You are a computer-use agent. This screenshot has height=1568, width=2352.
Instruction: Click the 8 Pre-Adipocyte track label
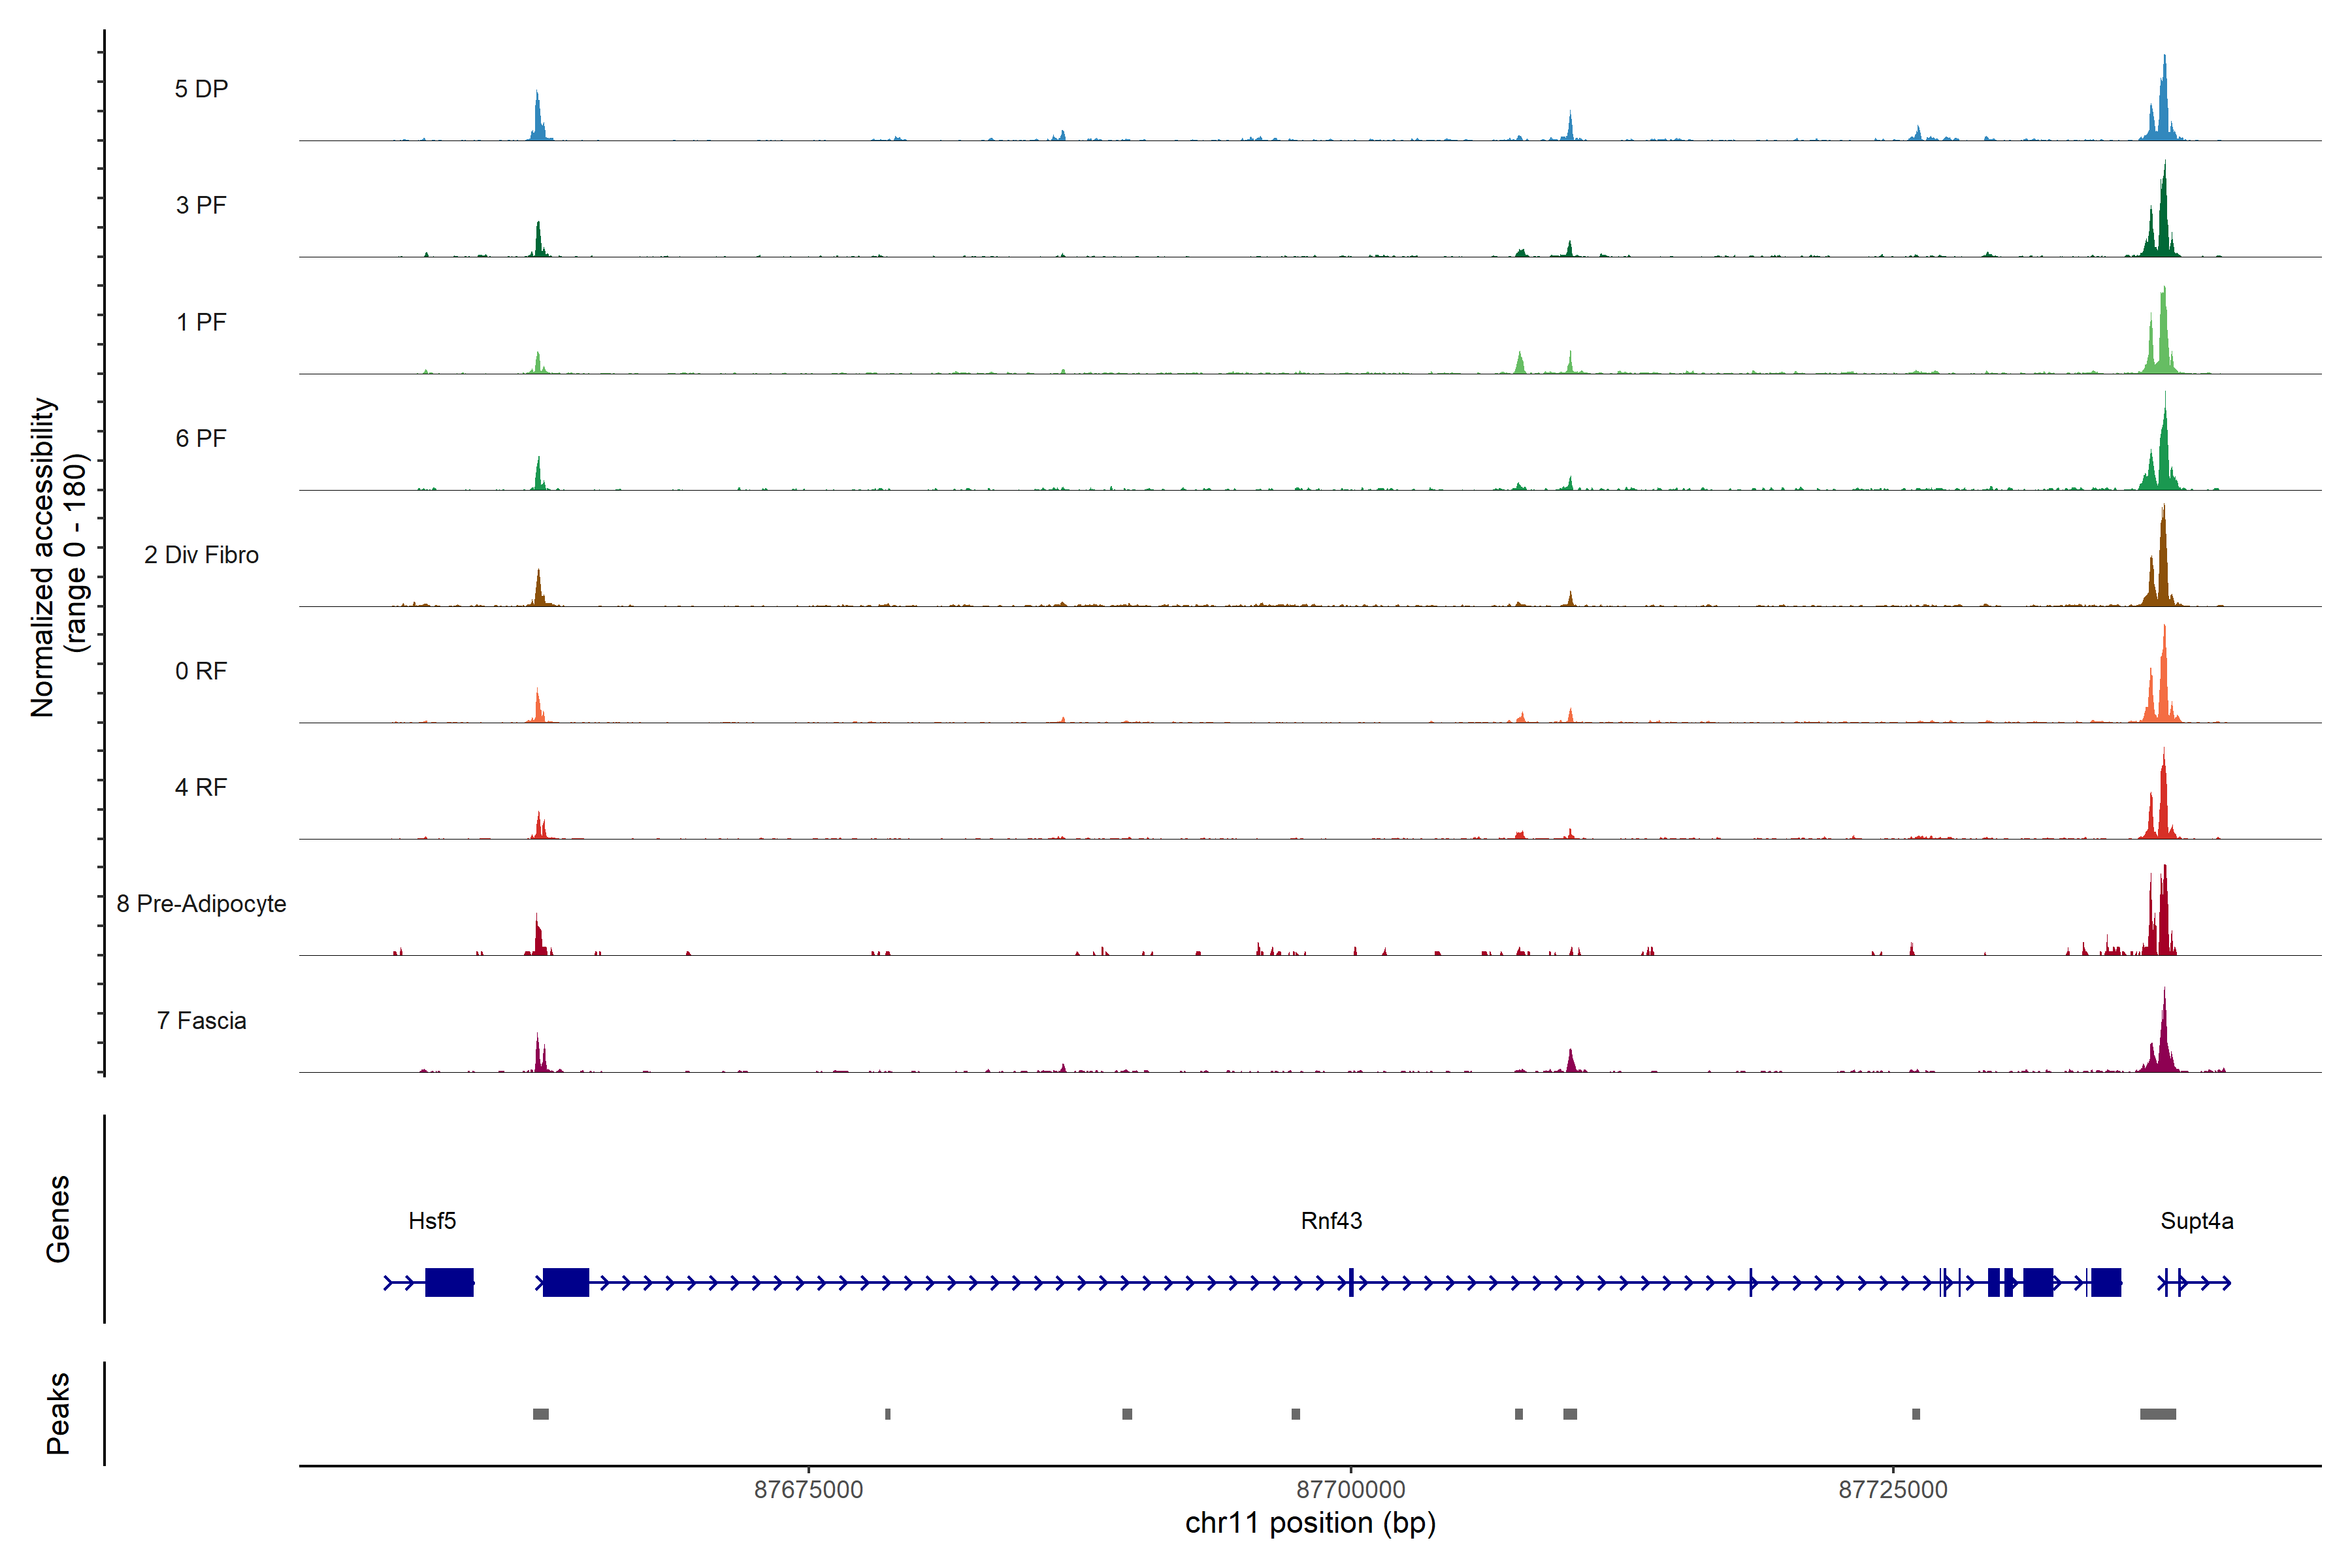pyautogui.click(x=201, y=904)
